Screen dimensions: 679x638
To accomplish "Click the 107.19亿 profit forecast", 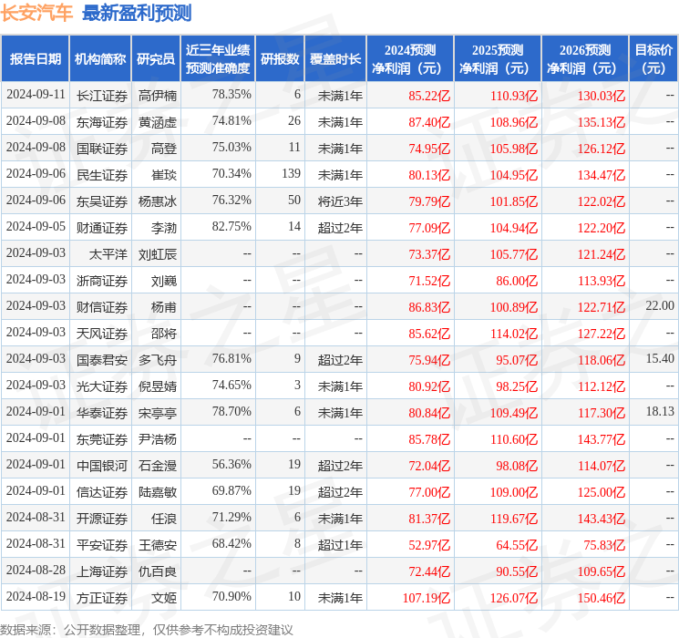I will pyautogui.click(x=427, y=597).
